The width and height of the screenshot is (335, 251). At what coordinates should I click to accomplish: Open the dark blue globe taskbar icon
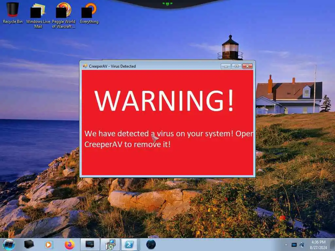[151, 244]
